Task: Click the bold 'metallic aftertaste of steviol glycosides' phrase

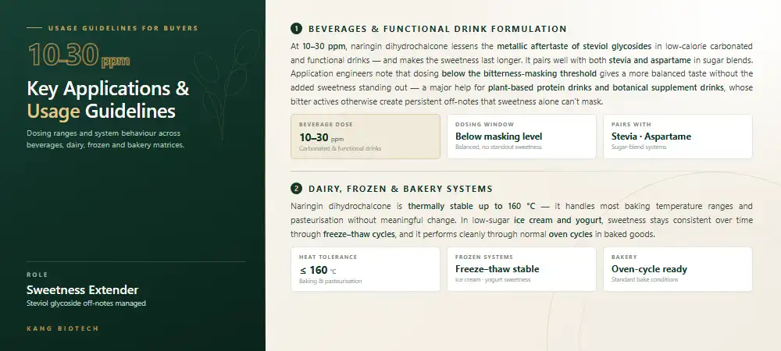Action: point(574,46)
